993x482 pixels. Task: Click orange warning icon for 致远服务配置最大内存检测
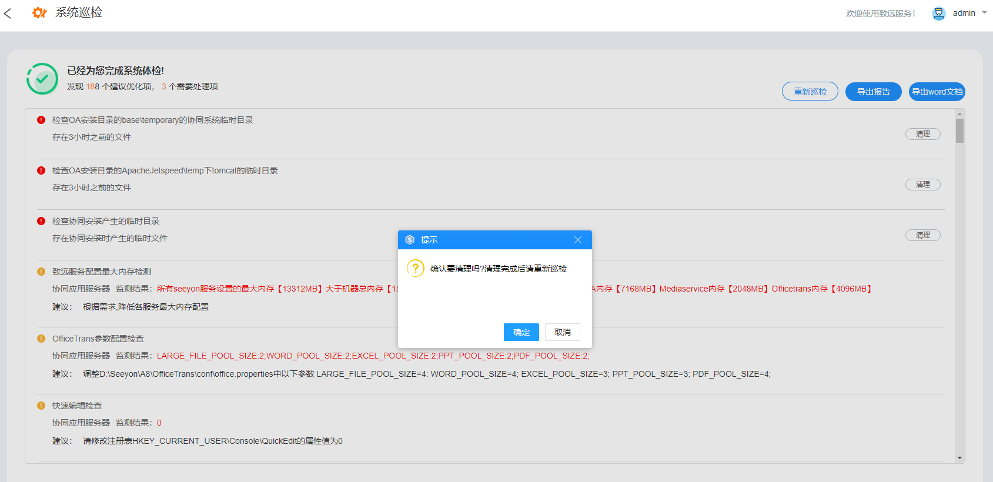tap(41, 272)
